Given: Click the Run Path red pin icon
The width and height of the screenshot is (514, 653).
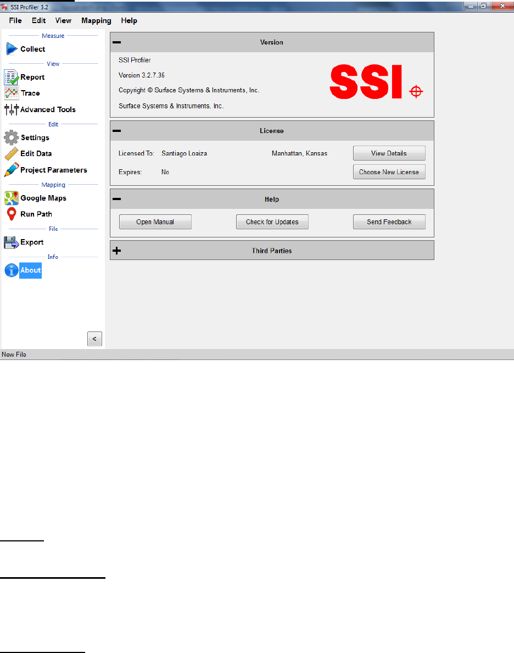Looking at the screenshot, I should pyautogui.click(x=11, y=214).
